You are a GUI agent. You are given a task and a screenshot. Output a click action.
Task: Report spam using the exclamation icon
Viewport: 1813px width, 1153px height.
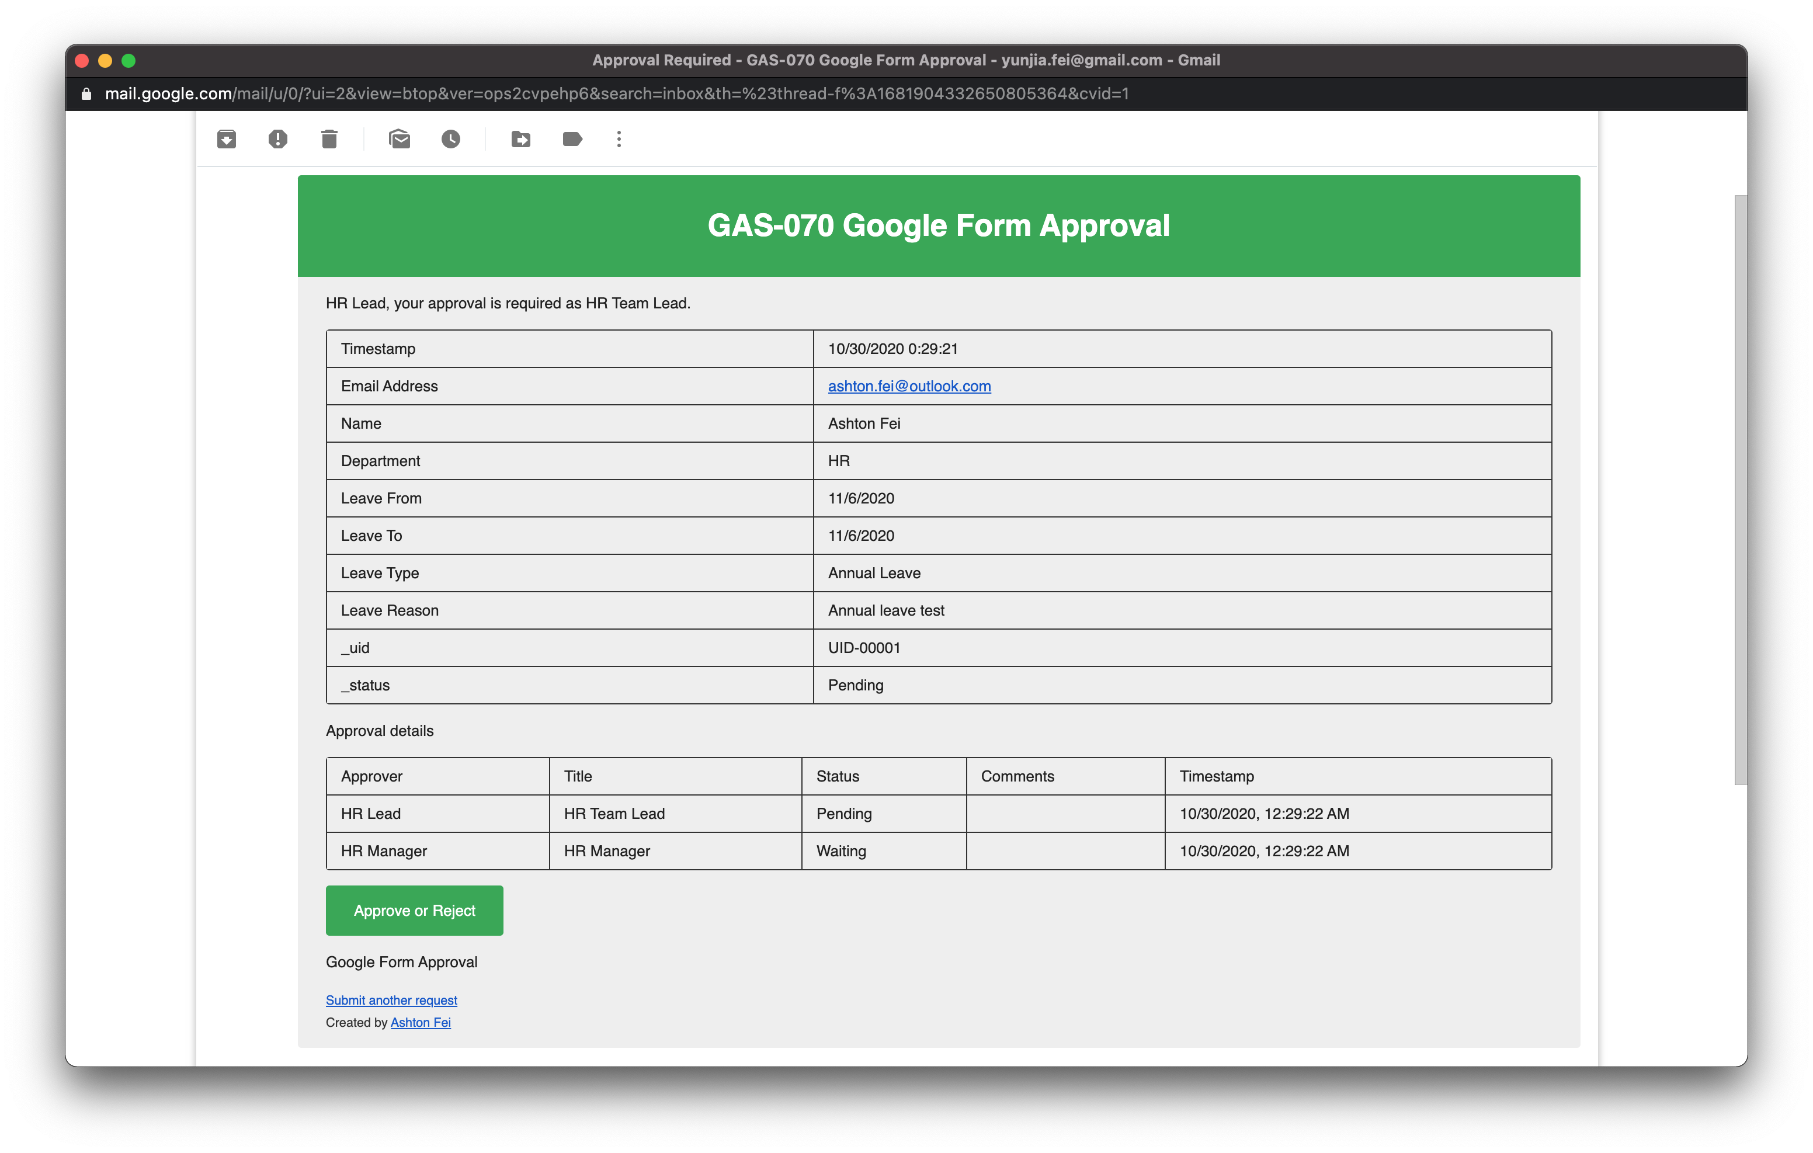[278, 140]
